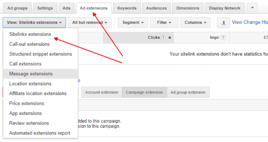Select Automated extensions report option
This screenshot has height=142, width=268.
[x=40, y=133]
